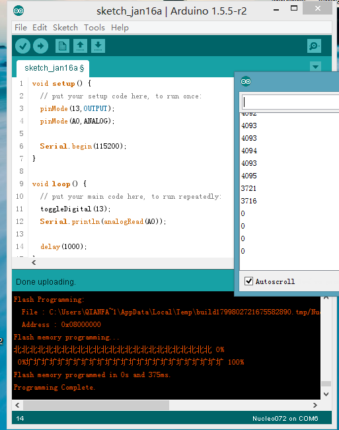Click the Arduino logo in the title bar
The image size is (339, 430).
[x=19, y=11]
